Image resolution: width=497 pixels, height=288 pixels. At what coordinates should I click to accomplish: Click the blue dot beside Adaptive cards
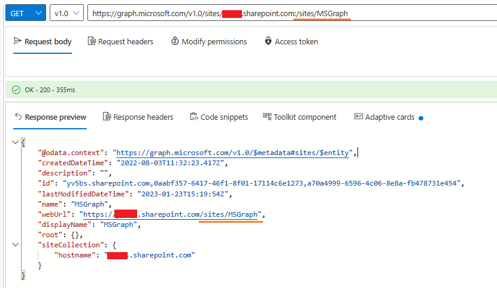click(421, 118)
